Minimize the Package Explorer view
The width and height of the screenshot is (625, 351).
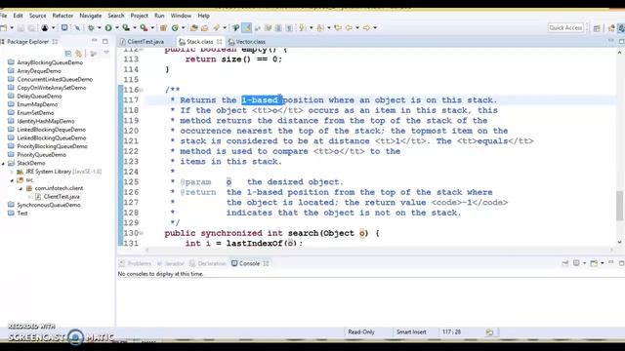95,41
